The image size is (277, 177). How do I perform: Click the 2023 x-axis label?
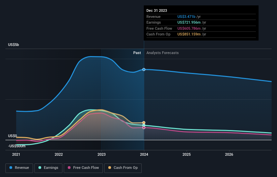pos(102,154)
